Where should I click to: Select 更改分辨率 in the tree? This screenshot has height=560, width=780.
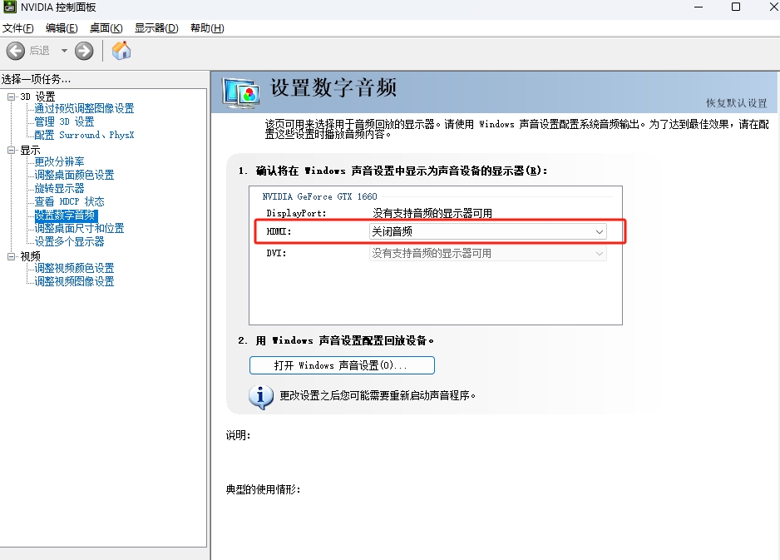coord(59,161)
